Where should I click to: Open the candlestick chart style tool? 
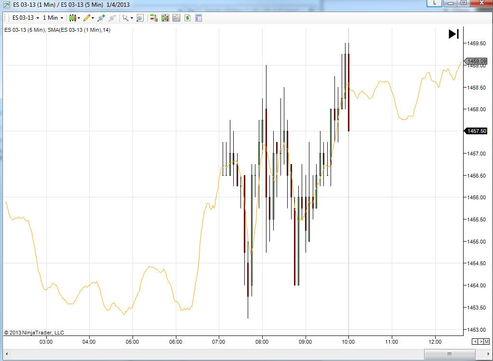pyautogui.click(x=72, y=18)
